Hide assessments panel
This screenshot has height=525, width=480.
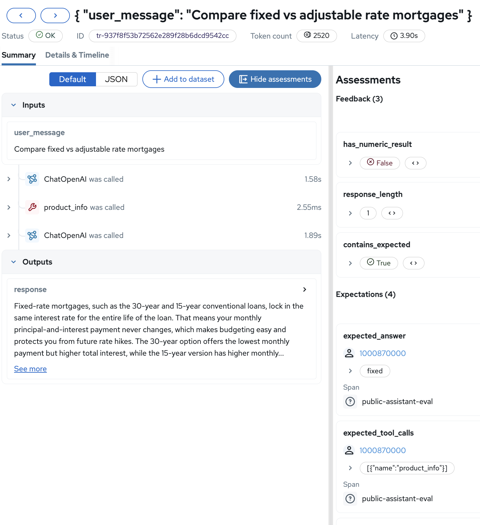275,79
